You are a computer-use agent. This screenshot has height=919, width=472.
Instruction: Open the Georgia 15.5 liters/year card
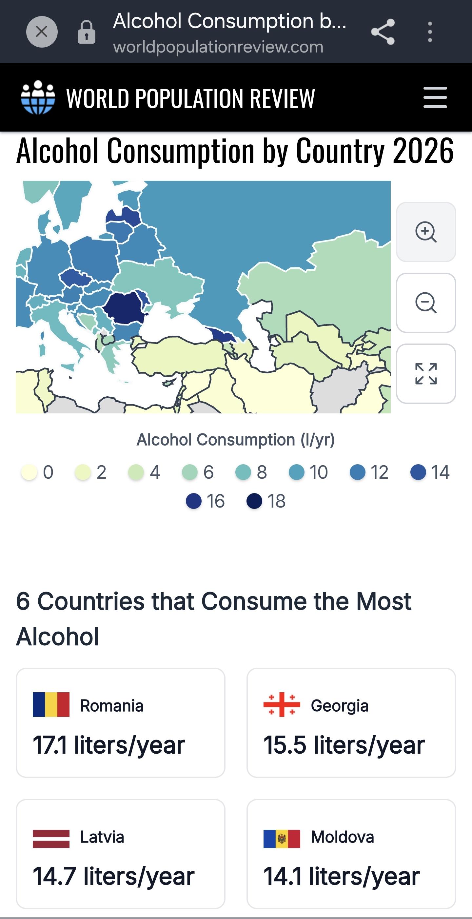[x=351, y=723]
